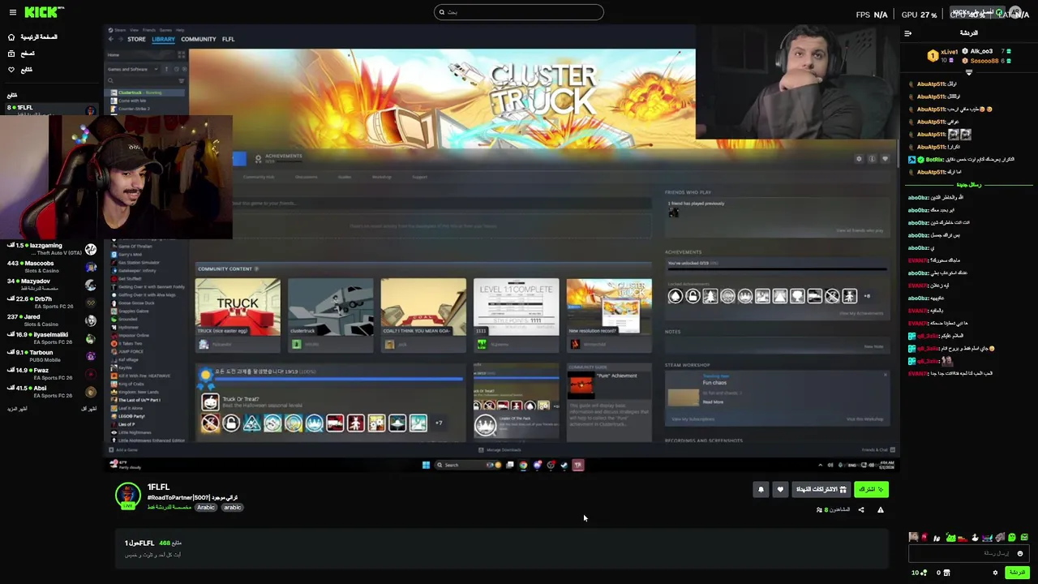1038x584 pixels.
Task: Open ilyaselmaliki channel in sidebar
Action: pos(50,338)
